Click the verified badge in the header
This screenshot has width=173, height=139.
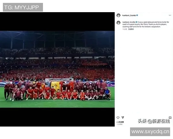(137, 15)
